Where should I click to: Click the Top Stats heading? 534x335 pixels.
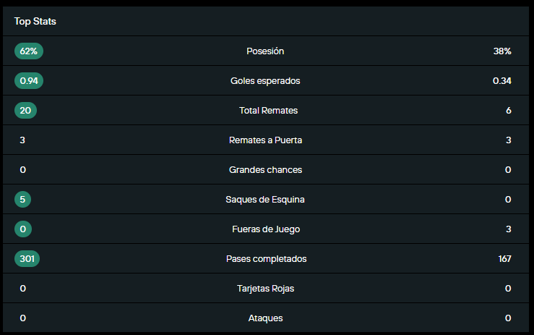pyautogui.click(x=35, y=22)
